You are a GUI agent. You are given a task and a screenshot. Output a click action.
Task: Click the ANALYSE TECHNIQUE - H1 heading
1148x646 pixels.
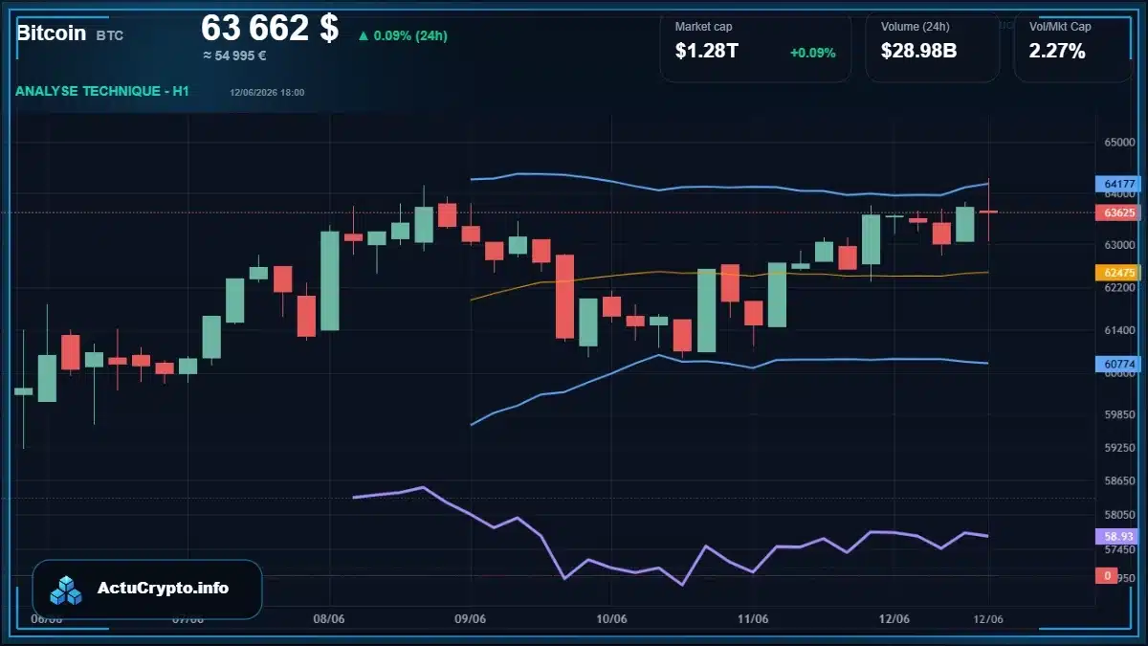point(102,91)
